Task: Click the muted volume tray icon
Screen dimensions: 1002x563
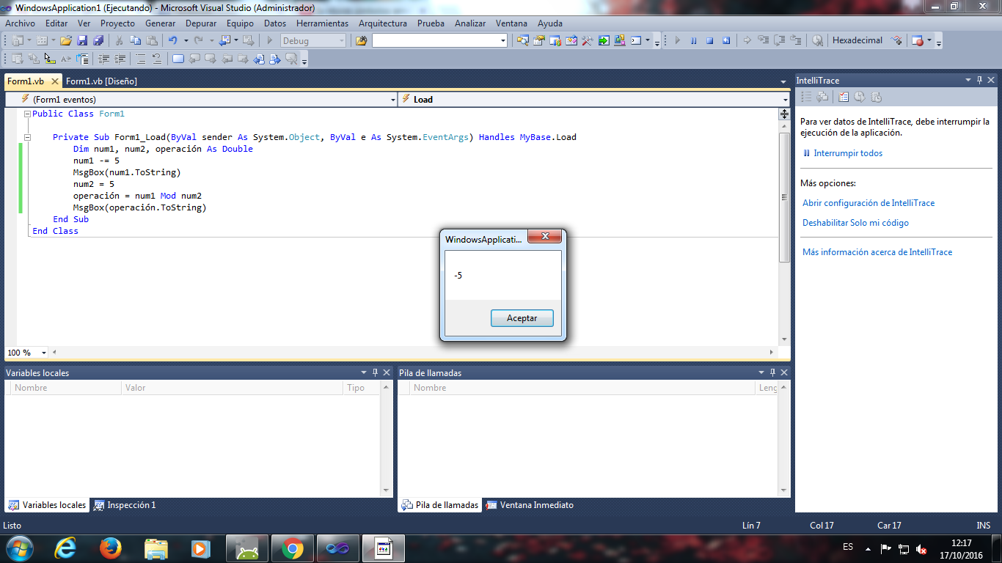Action: [921, 549]
